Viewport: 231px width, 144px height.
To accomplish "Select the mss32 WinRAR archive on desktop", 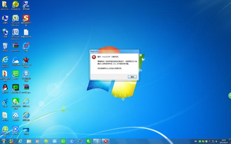I will 26,89.
